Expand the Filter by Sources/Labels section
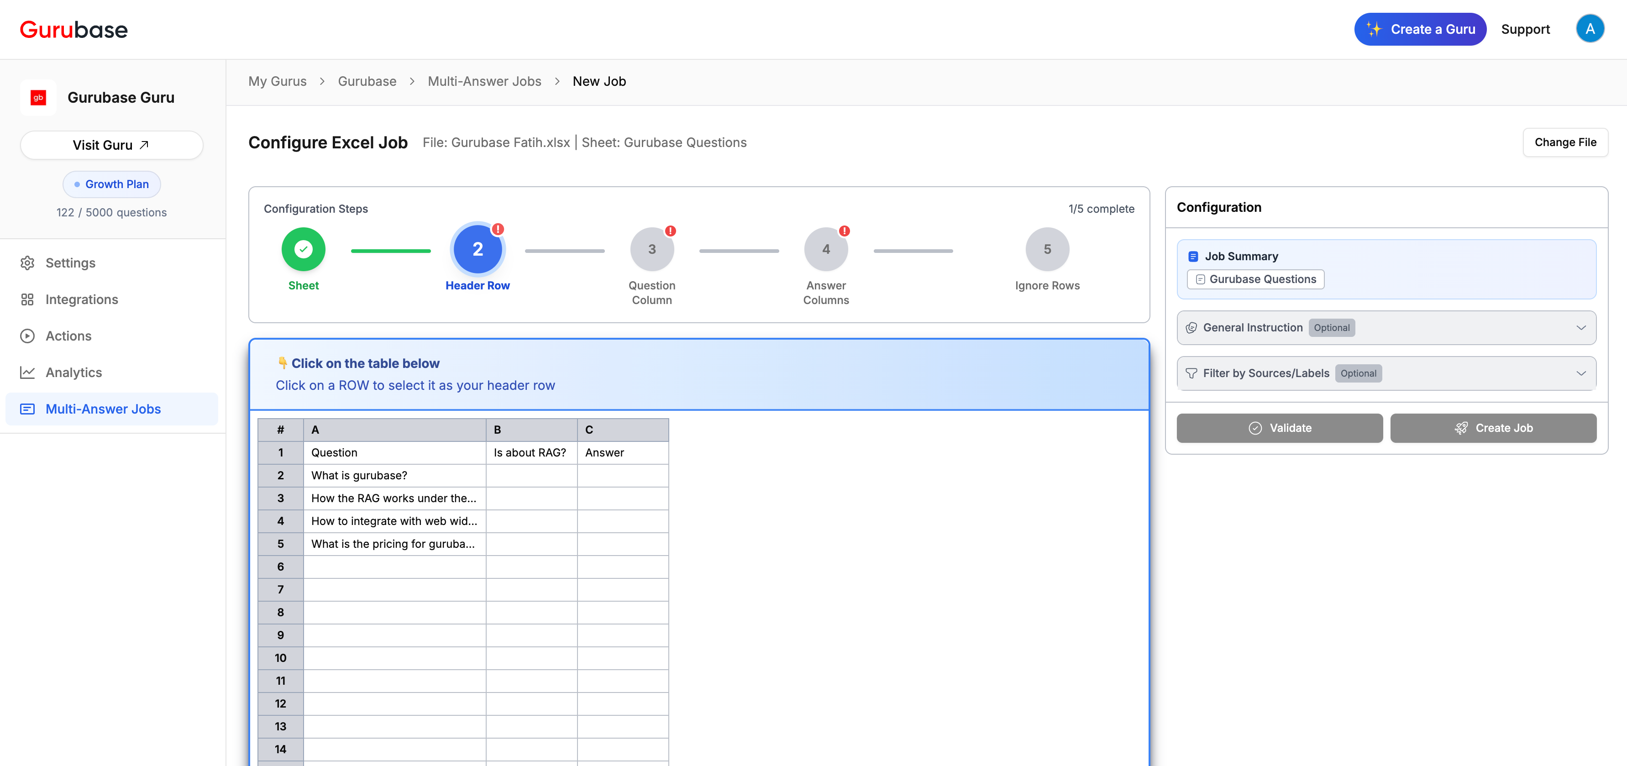 1581,373
